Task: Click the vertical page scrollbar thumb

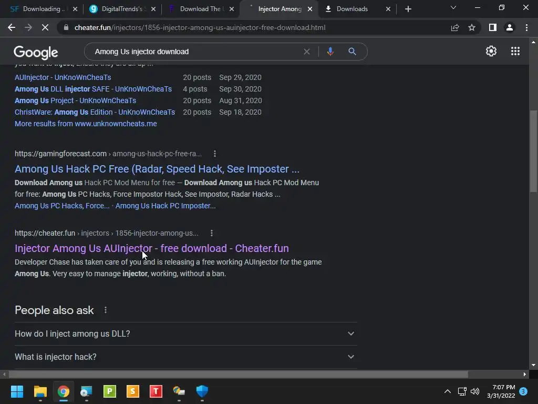Action: tap(533, 151)
